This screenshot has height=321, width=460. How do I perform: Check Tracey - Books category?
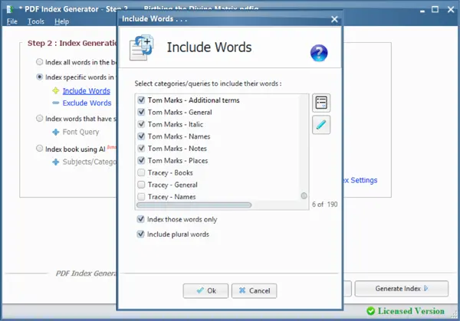tap(141, 172)
